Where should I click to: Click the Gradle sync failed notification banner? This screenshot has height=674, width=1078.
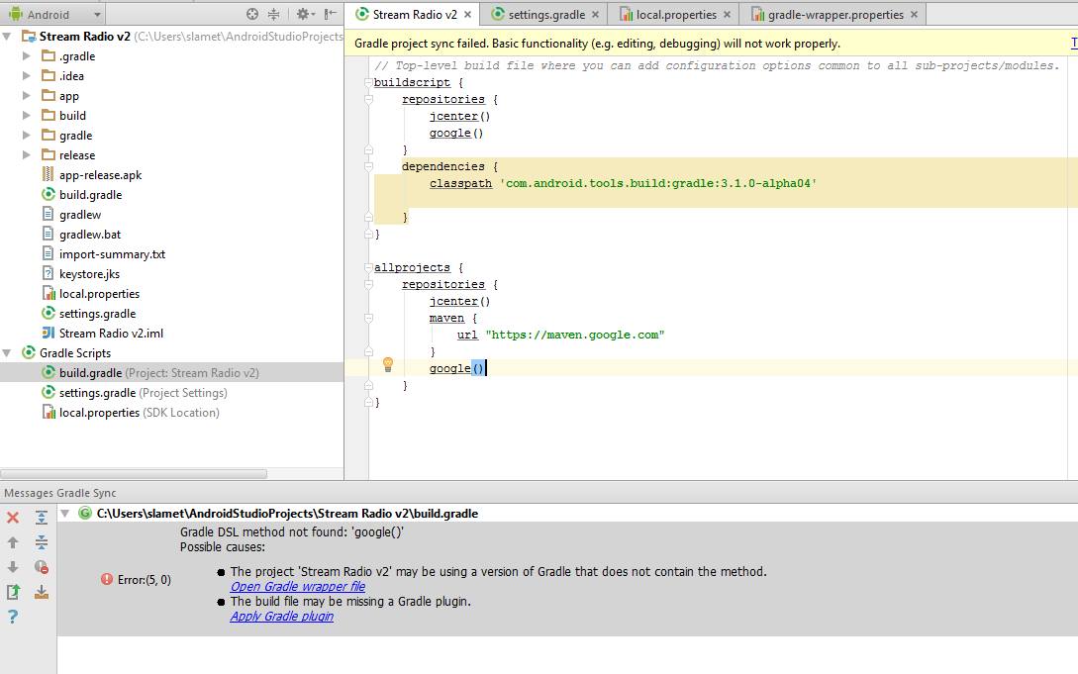tap(711, 44)
